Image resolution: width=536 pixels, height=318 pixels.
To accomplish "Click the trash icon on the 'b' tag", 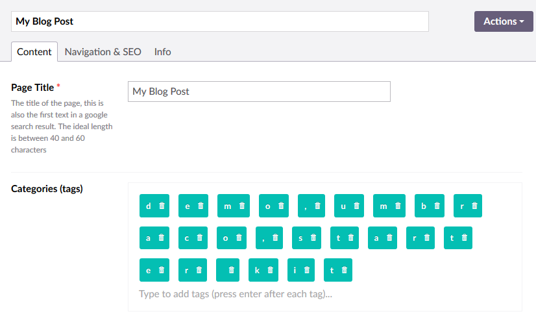I will click(x=437, y=206).
